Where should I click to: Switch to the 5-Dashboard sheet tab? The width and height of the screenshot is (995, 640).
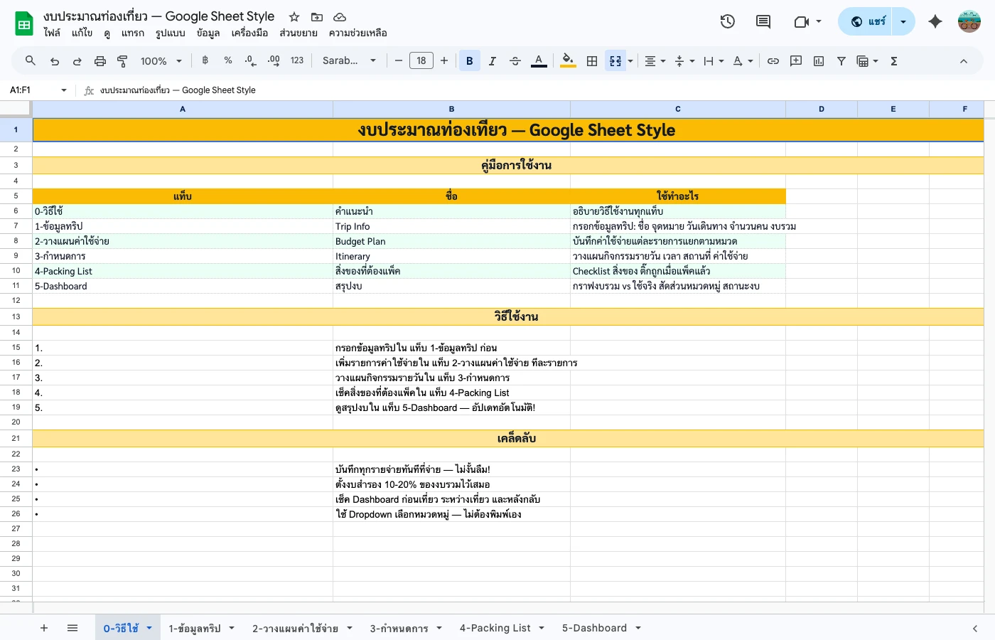[x=594, y=628]
